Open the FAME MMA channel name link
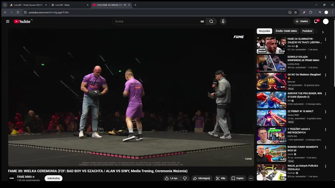Screen dimensions: 335x188 click(24, 177)
